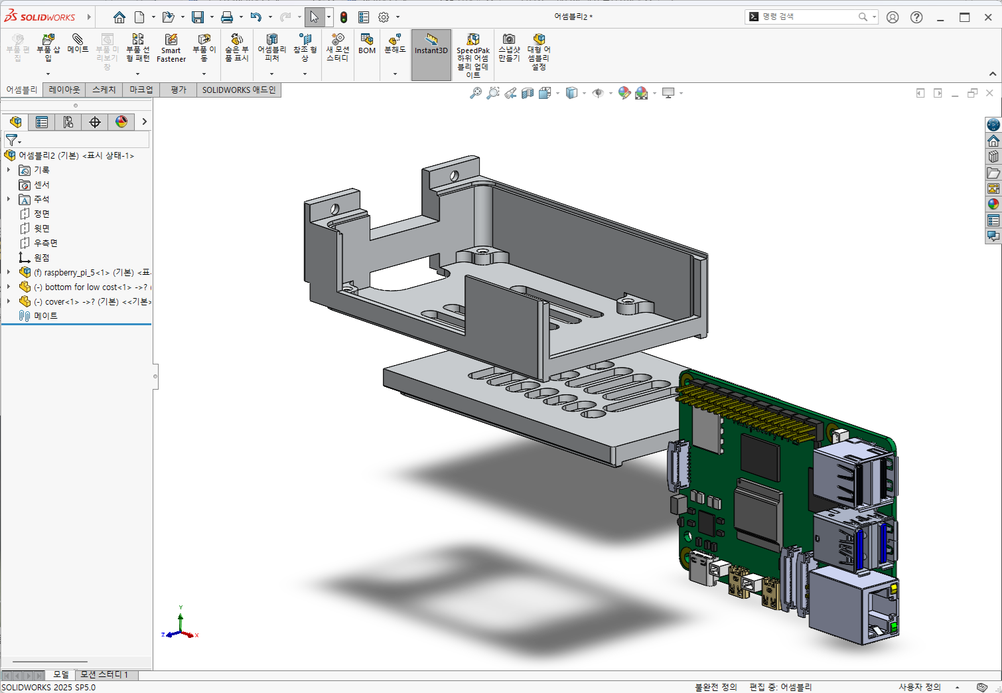Expand the cover<1> tree node

tap(9, 301)
